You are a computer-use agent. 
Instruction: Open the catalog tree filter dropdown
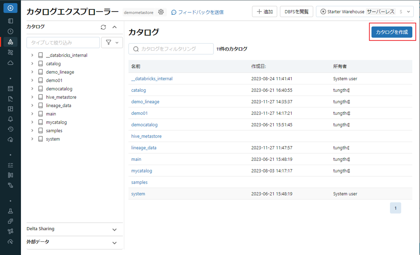tap(112, 43)
